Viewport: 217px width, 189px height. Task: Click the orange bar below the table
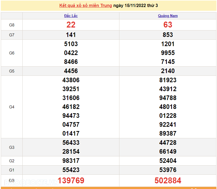[108, 187]
